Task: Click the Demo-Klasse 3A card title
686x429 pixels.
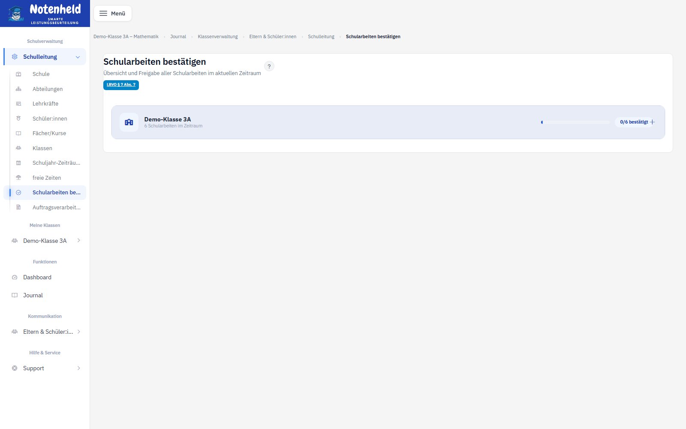Action: 168,119
